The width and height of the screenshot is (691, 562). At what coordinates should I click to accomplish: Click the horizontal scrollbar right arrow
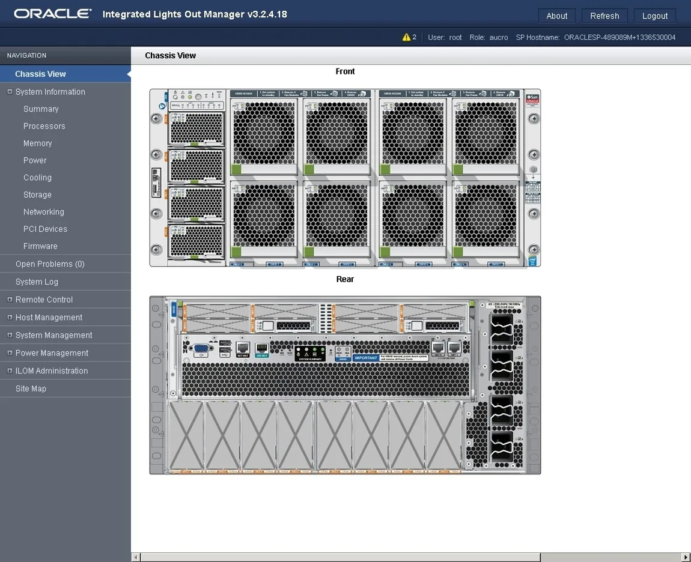686,556
